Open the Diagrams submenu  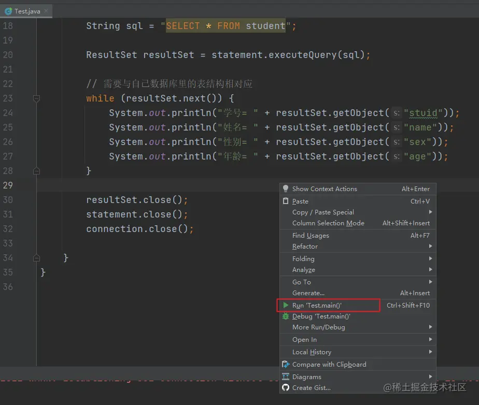358,377
